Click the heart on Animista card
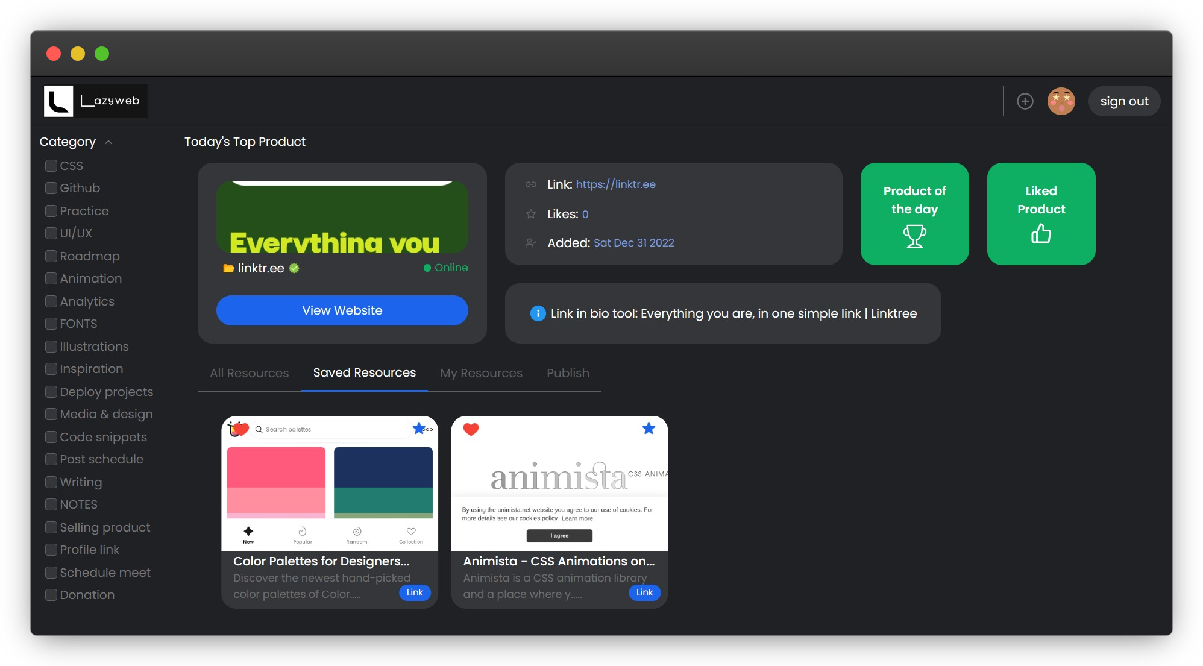The width and height of the screenshot is (1203, 666). 471,429
